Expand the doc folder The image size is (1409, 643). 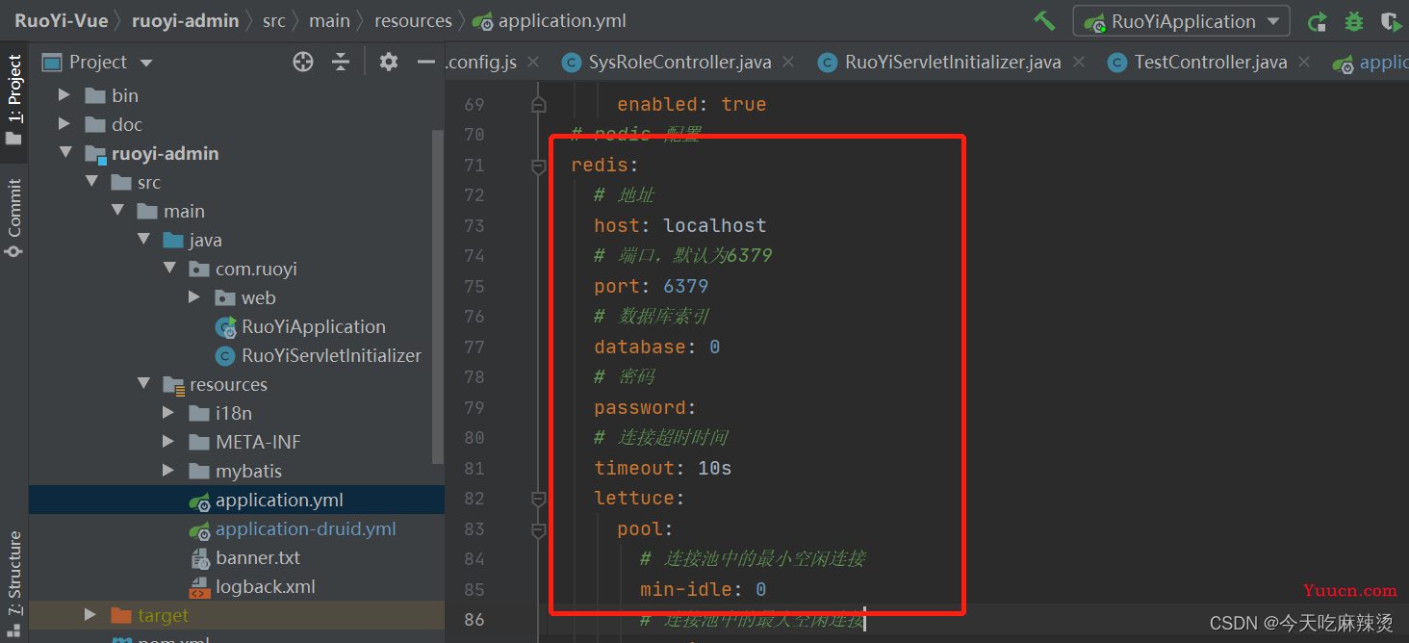tap(64, 124)
